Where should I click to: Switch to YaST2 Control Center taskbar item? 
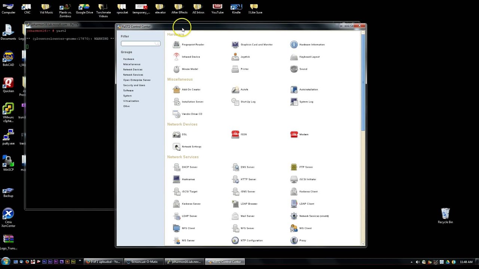pyautogui.click(x=225, y=262)
